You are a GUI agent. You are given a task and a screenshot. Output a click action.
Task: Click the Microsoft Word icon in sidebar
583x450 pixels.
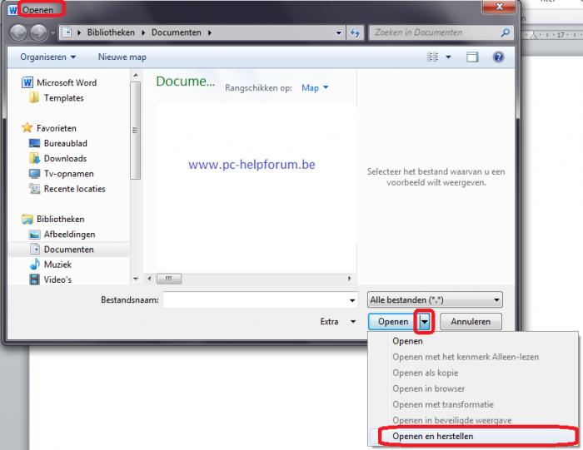pyautogui.click(x=27, y=82)
